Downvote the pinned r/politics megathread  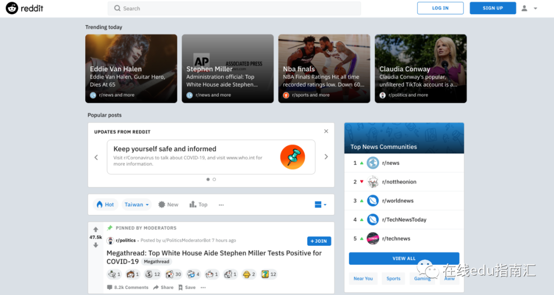95,245
